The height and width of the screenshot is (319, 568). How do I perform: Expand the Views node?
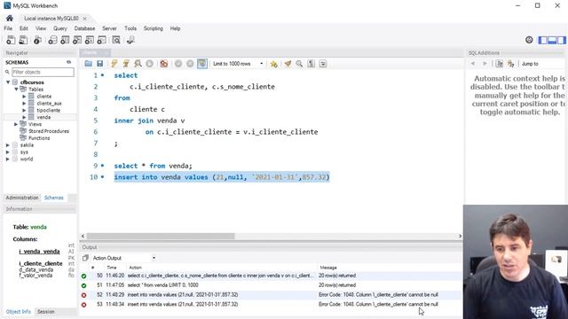(x=16, y=124)
